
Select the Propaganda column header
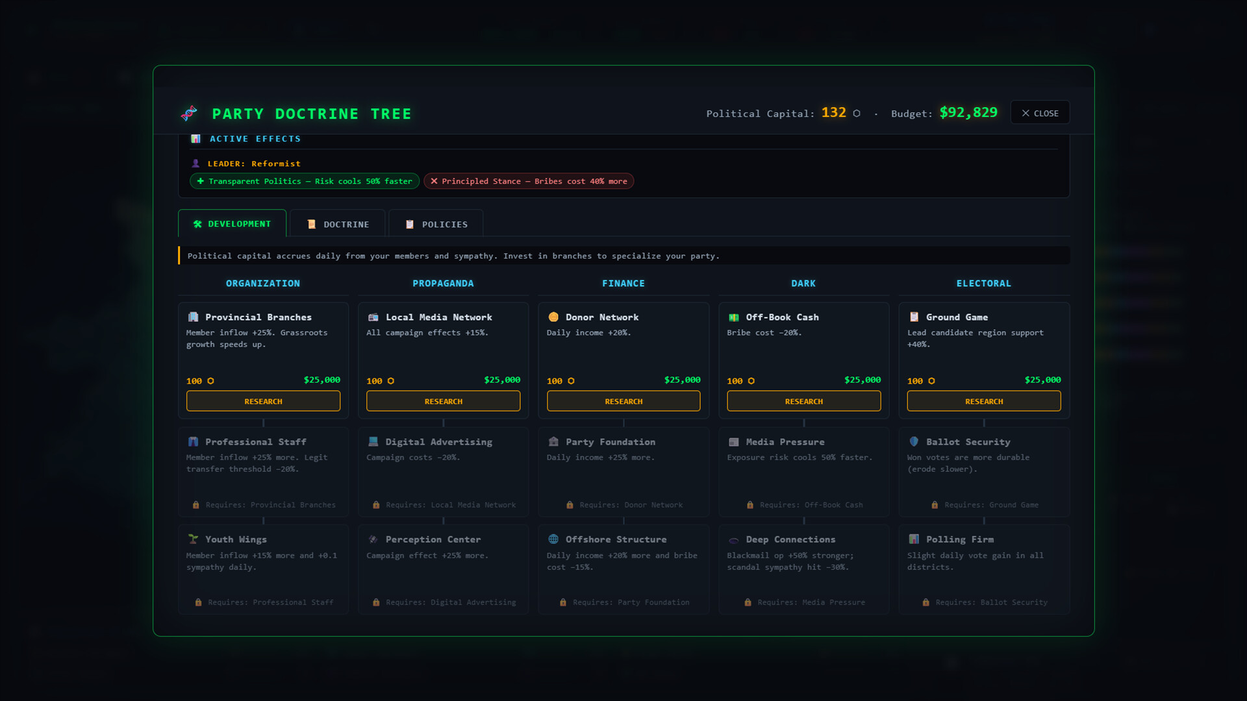444,284
